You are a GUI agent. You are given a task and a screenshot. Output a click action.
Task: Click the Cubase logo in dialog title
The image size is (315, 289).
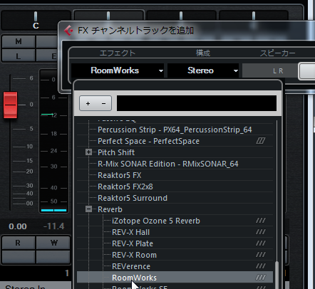coord(68,31)
